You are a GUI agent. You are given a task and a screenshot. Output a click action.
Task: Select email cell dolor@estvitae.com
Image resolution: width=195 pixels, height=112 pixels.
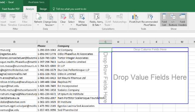click(18, 102)
